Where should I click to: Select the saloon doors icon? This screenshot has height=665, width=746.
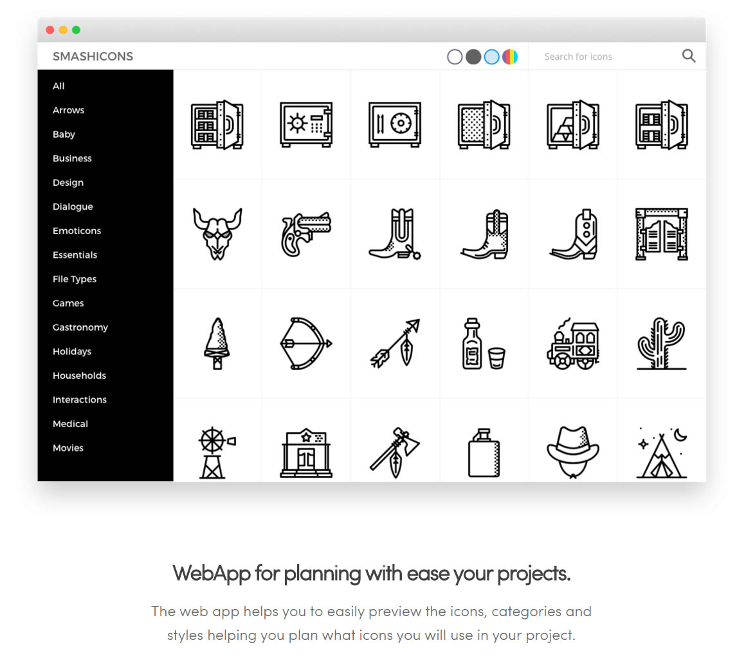coord(661,233)
